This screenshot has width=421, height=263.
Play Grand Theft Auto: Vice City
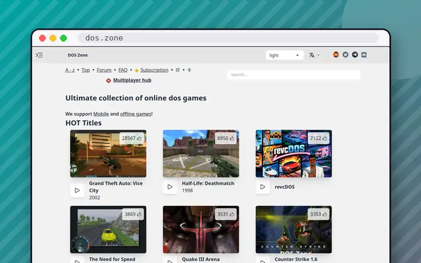(x=78, y=190)
